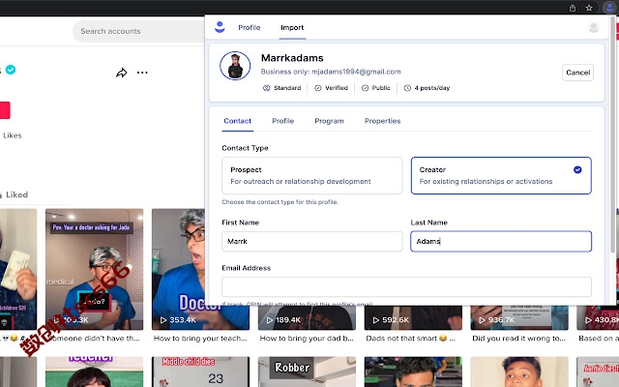Image resolution: width=619 pixels, height=387 pixels.
Task: Click the clock icon for posts/day
Action: click(407, 88)
